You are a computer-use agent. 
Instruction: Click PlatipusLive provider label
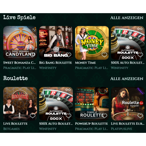point(121,129)
